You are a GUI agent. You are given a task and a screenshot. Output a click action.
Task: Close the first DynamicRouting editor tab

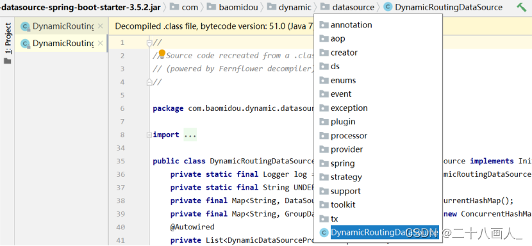(x=101, y=26)
